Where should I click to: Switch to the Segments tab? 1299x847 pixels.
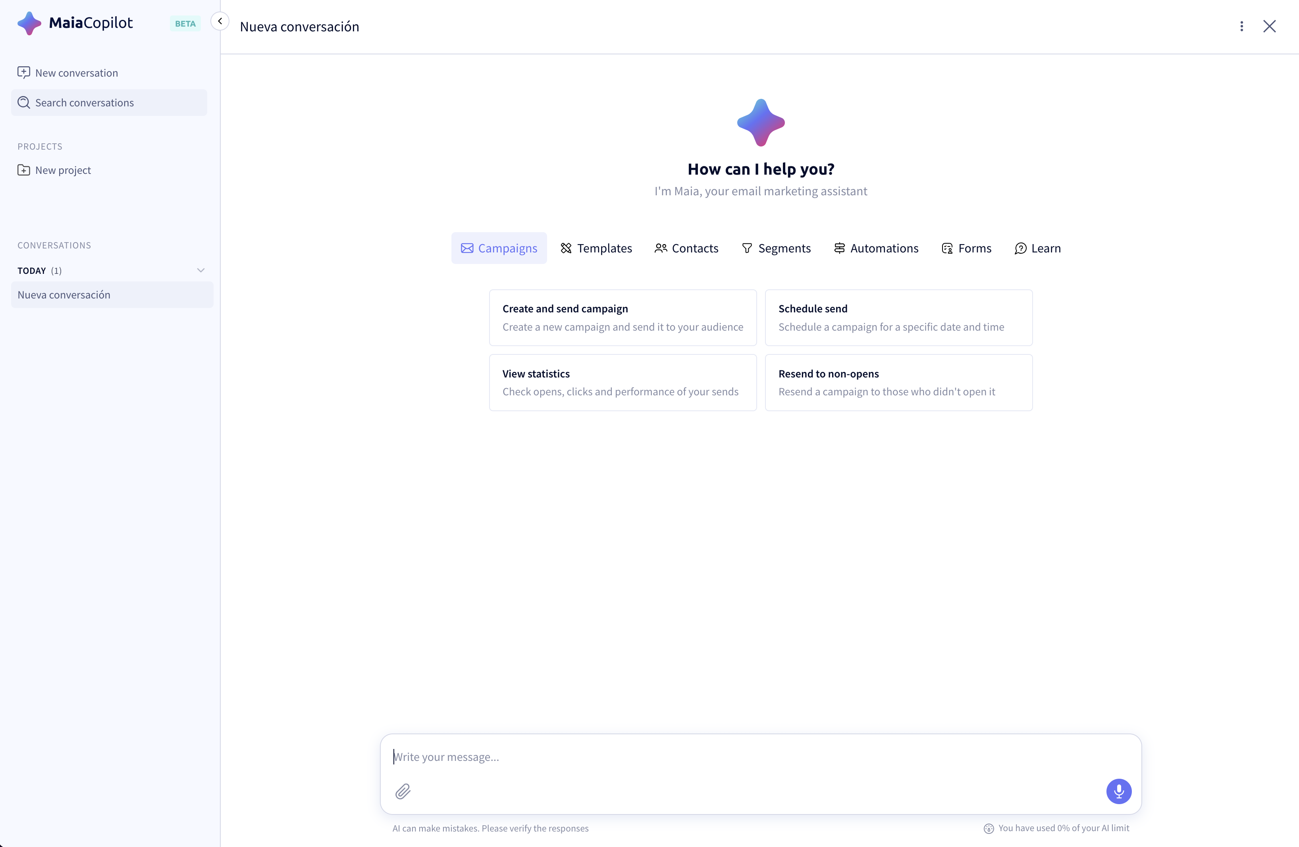click(x=776, y=248)
